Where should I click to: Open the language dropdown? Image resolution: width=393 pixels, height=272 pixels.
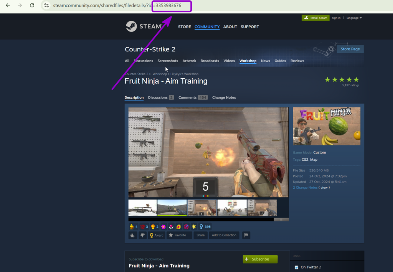point(354,18)
